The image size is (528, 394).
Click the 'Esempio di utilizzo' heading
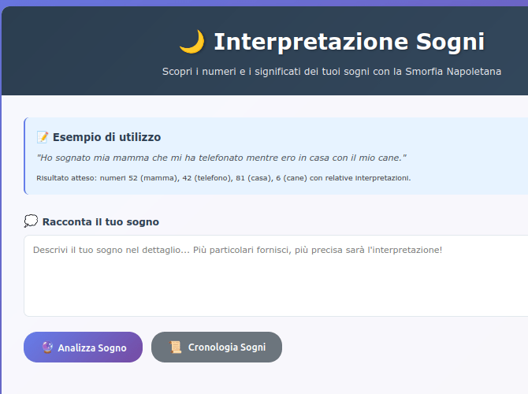(x=106, y=137)
